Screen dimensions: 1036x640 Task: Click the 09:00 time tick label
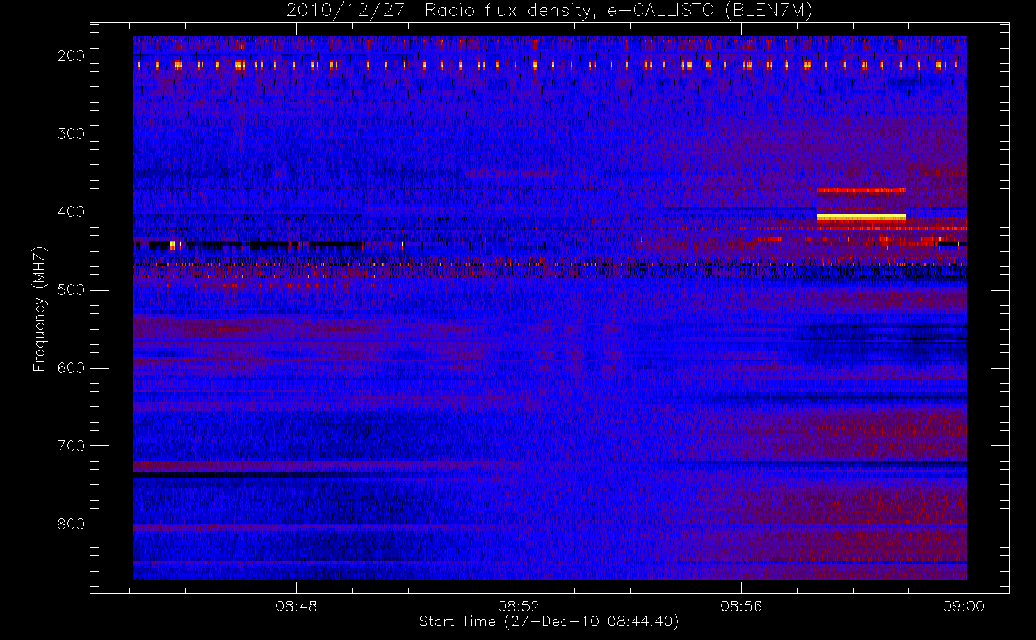(x=964, y=606)
